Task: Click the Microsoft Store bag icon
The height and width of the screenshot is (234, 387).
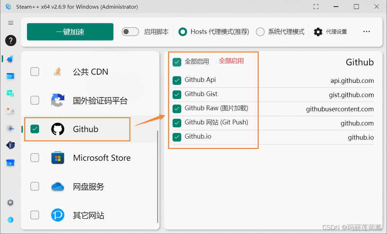Action: [58, 158]
